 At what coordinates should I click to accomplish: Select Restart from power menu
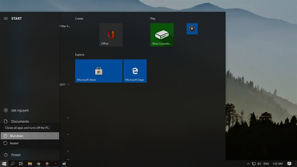tap(30, 143)
